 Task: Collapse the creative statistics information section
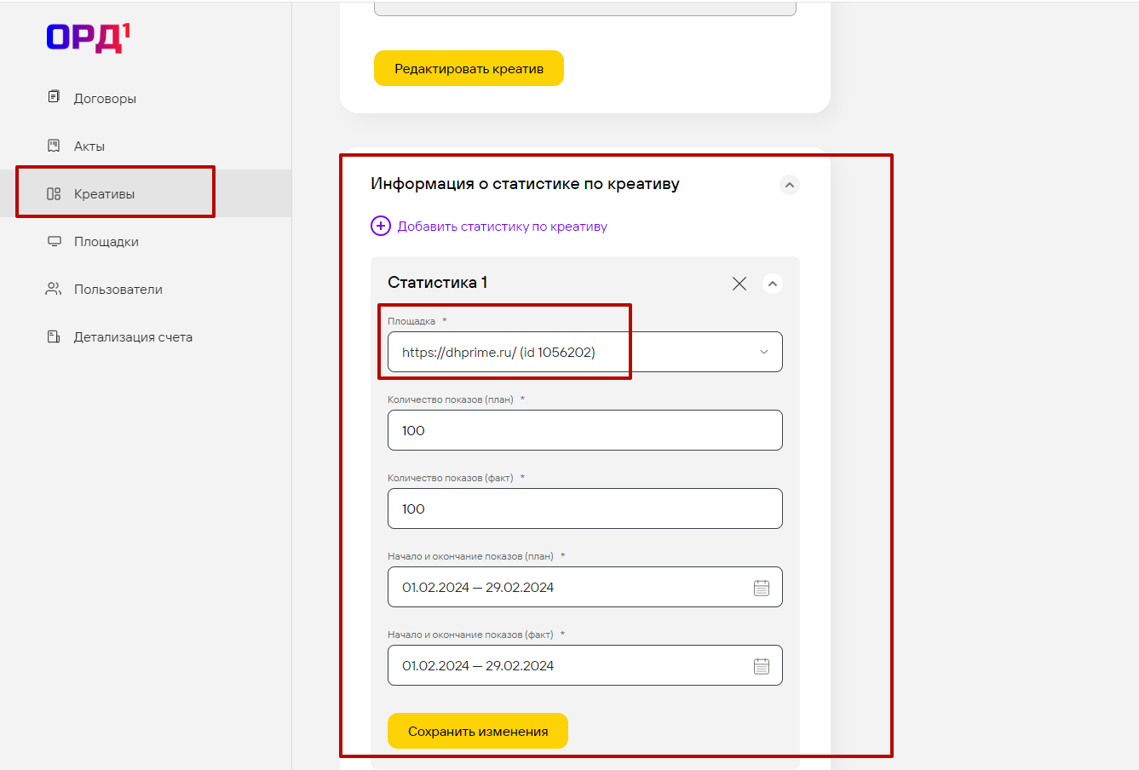[790, 185]
